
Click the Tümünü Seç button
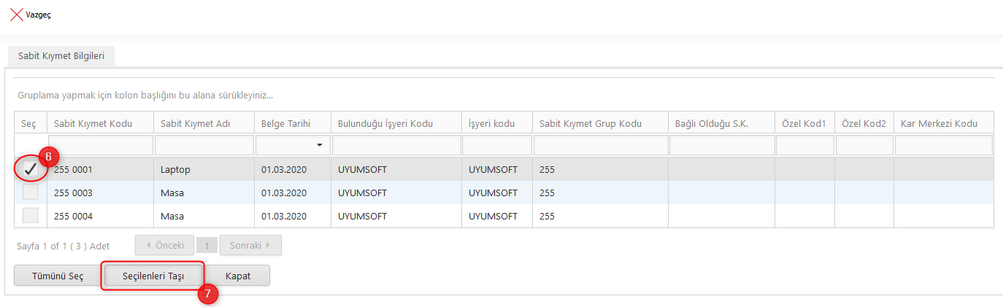[x=58, y=276]
